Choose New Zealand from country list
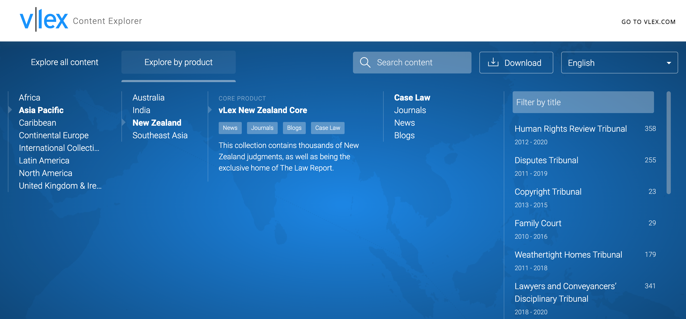Viewport: 686px width, 319px height. tap(157, 123)
